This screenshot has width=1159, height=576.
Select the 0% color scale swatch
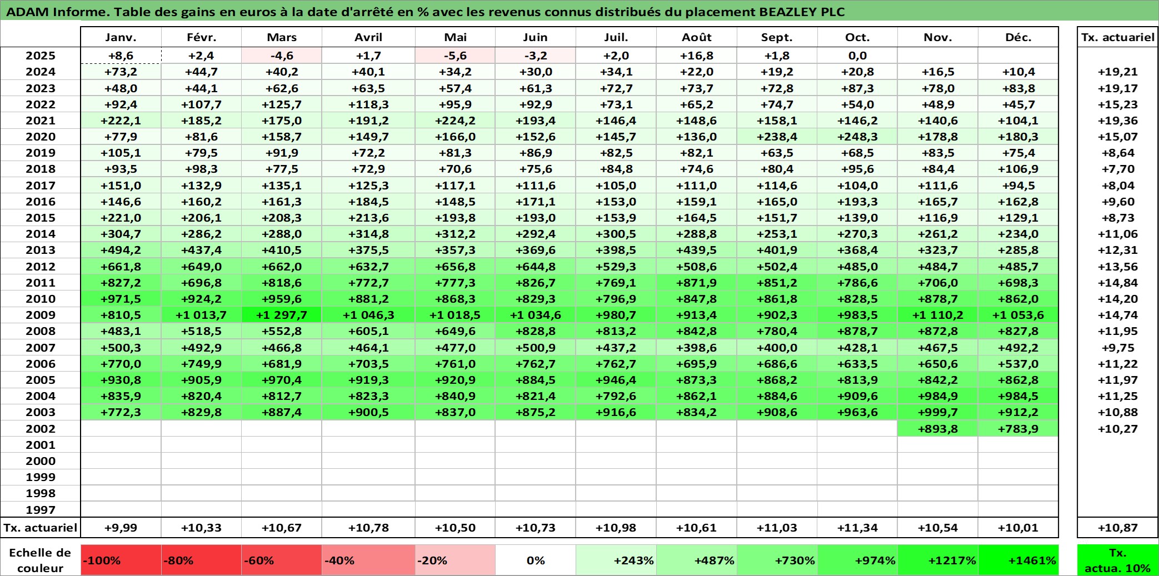coord(536,560)
